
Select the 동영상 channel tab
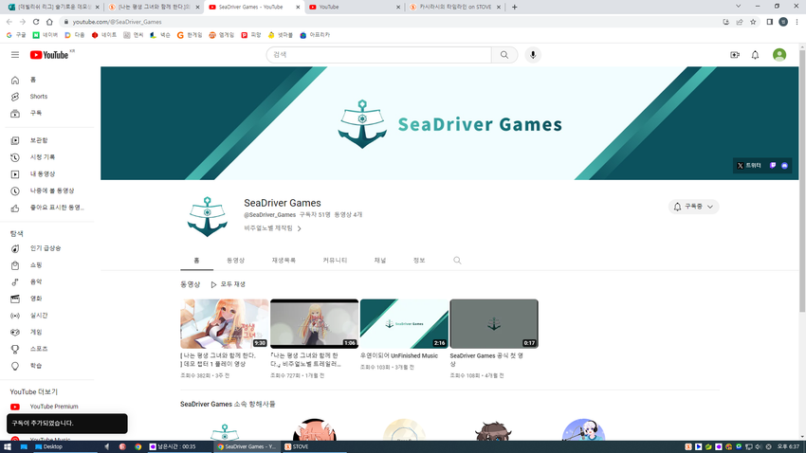point(235,261)
